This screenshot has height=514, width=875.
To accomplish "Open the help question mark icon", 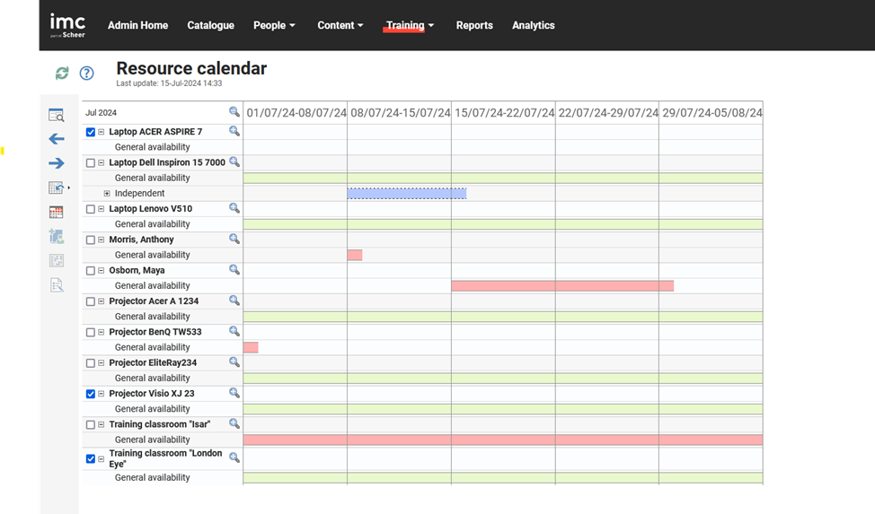I will [x=86, y=74].
